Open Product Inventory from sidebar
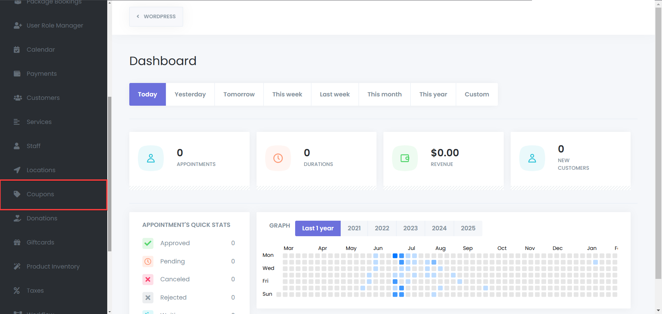Image resolution: width=662 pixels, height=314 pixels. point(53,266)
